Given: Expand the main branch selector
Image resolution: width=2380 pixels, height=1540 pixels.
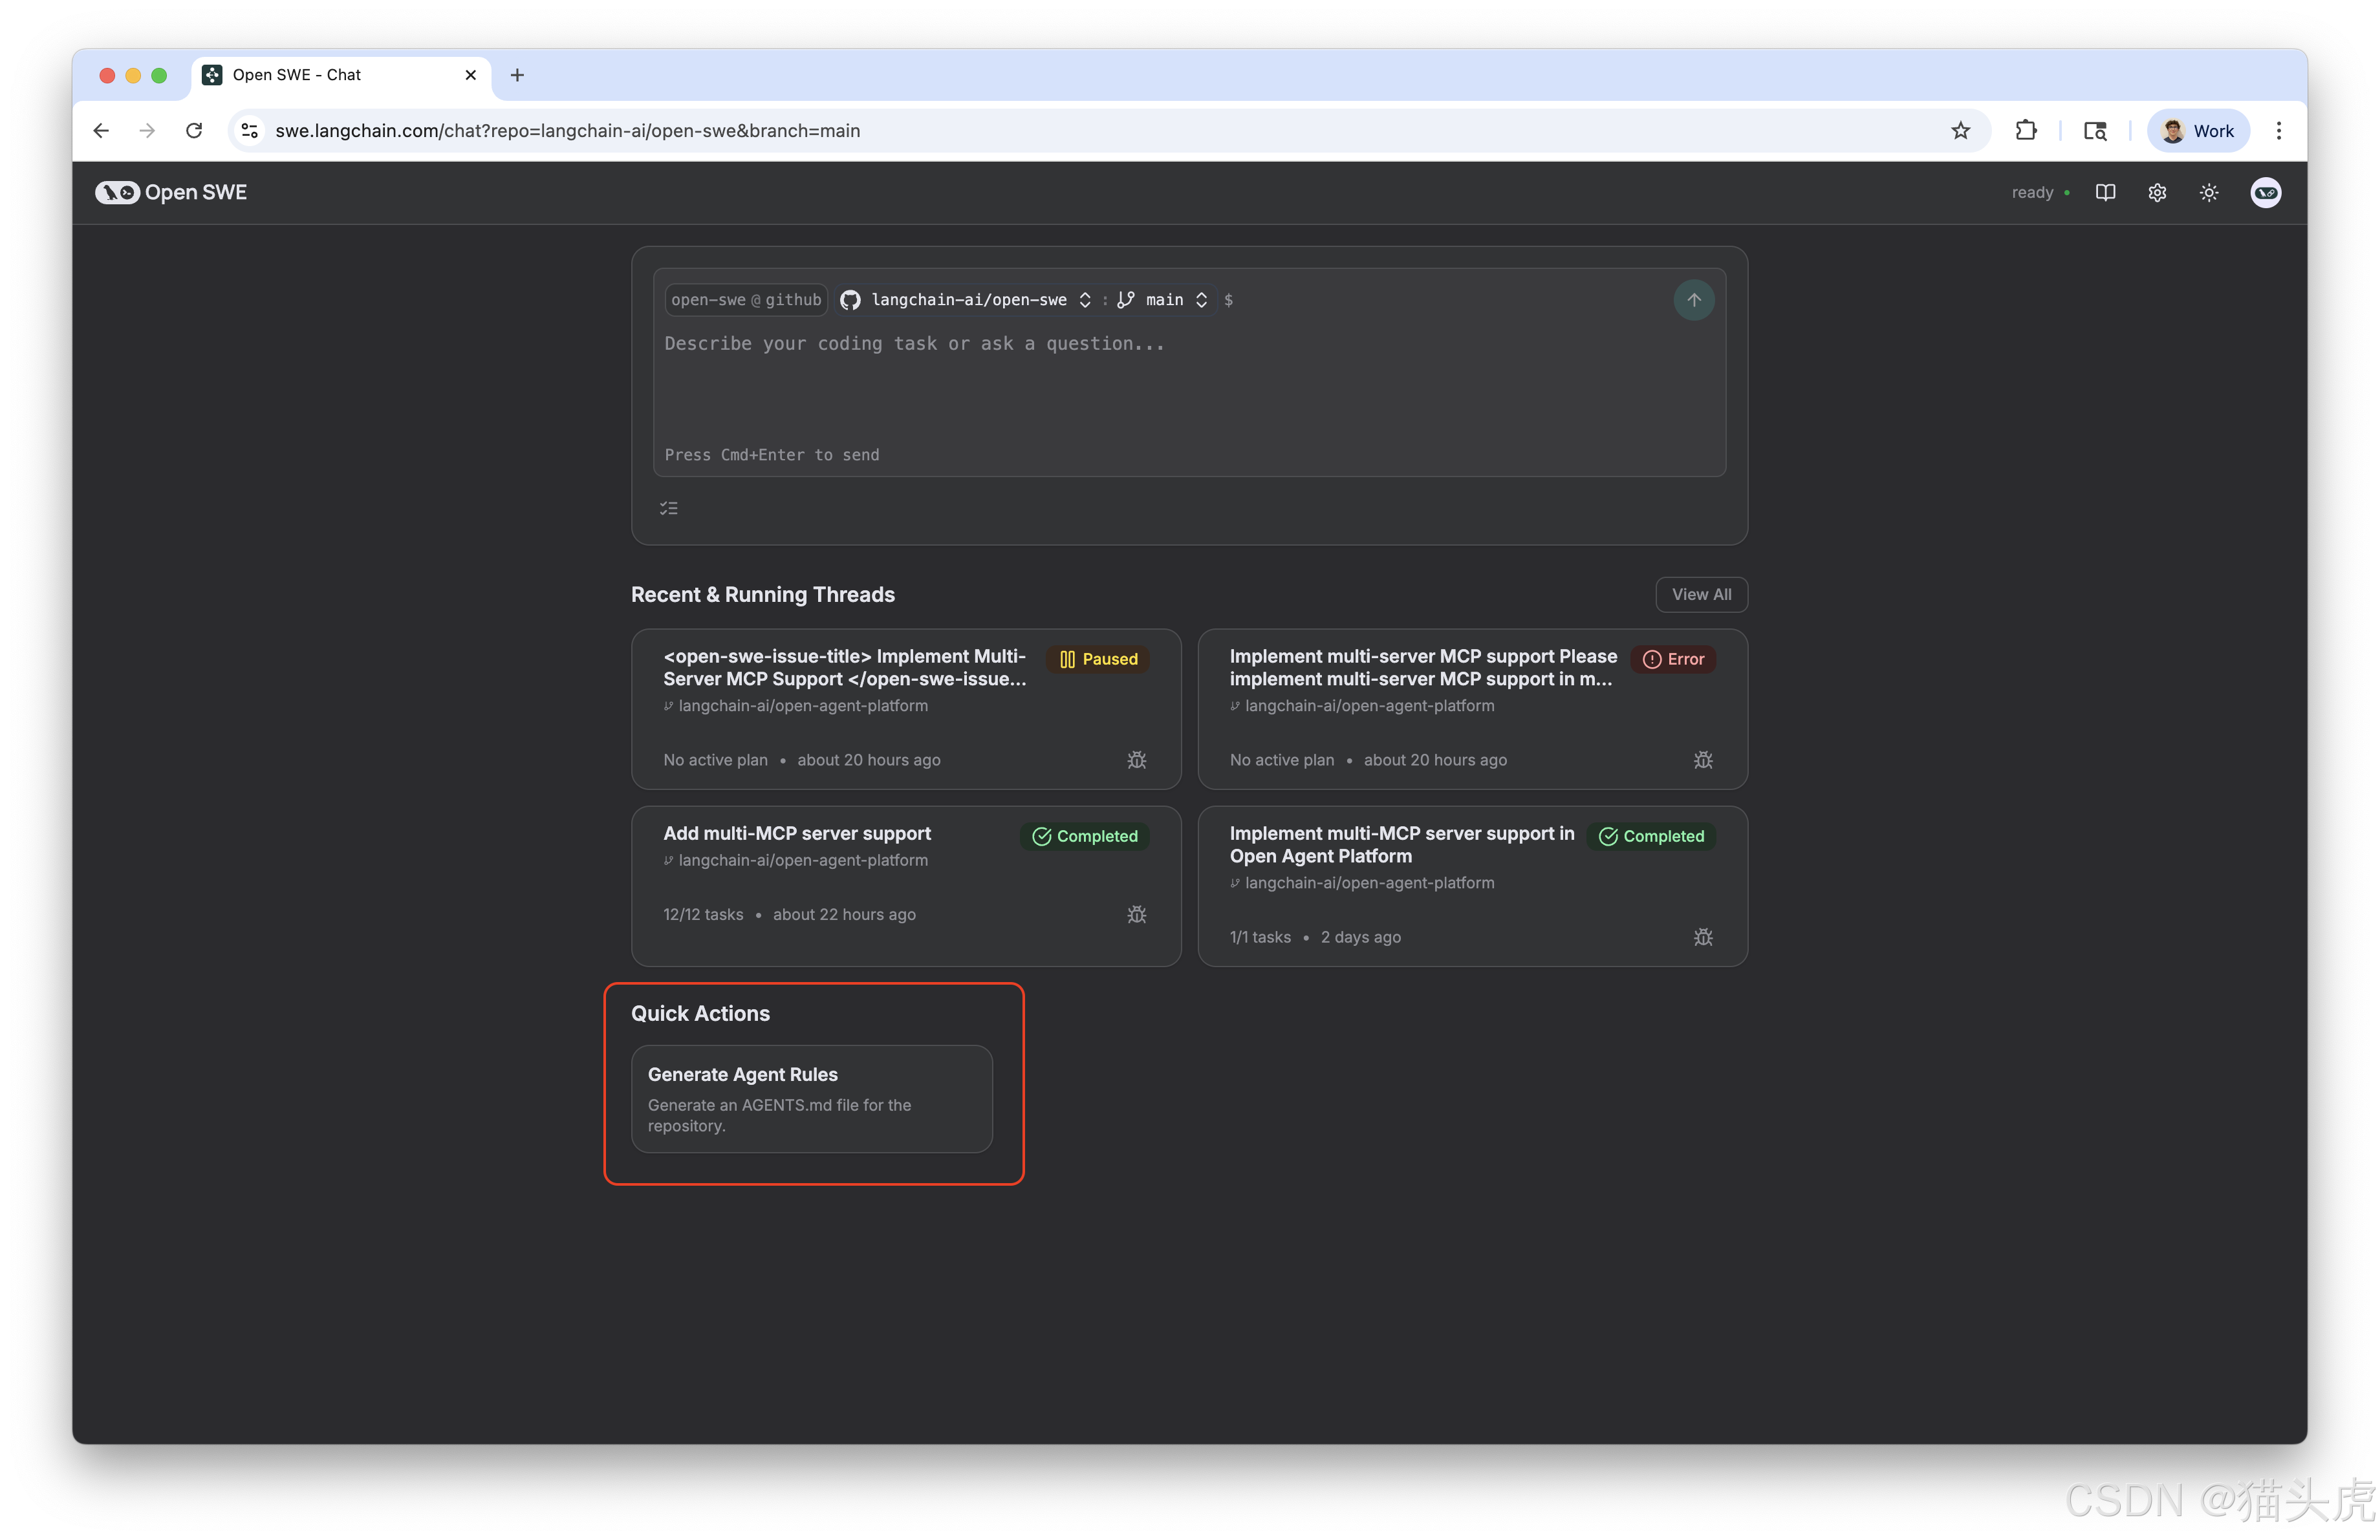Looking at the screenshot, I should click(x=1163, y=300).
